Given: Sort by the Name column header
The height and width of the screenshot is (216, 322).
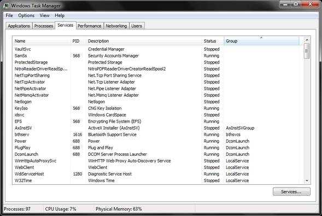Looking at the screenshot, I should pos(42,41).
